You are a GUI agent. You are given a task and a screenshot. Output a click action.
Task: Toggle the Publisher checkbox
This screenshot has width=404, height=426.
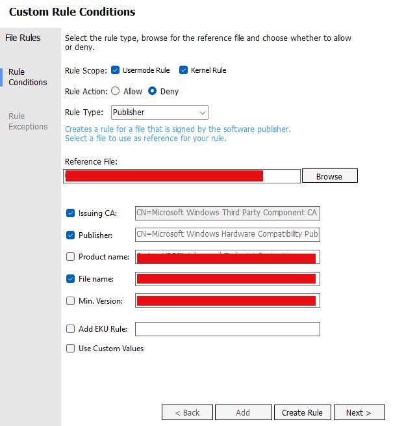(x=70, y=235)
